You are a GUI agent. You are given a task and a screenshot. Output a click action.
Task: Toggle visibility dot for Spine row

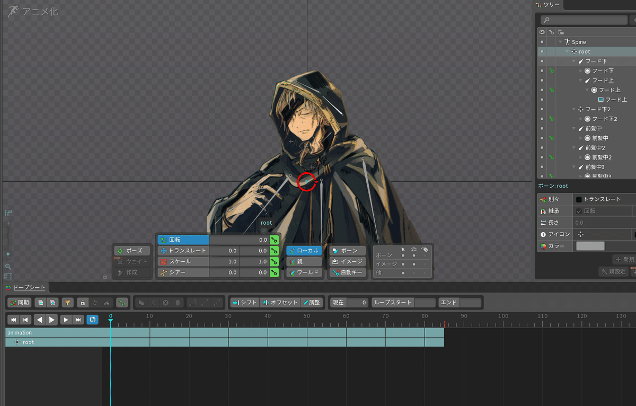pos(542,42)
